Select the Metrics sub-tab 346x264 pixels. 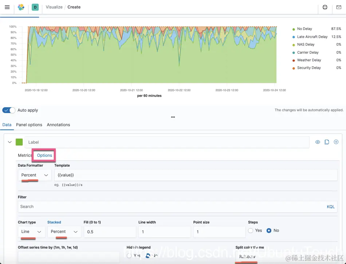coord(25,155)
